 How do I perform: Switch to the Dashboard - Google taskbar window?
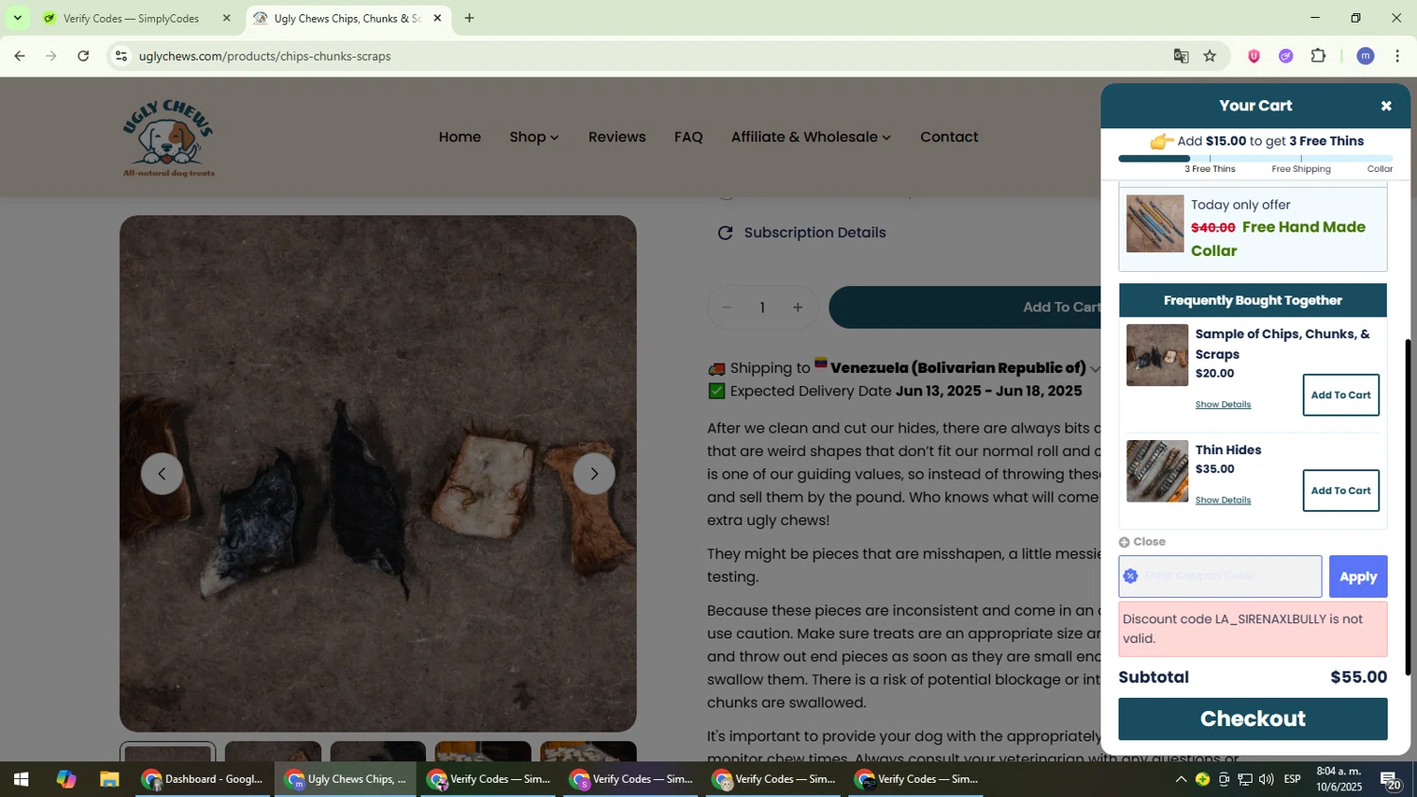click(x=202, y=780)
